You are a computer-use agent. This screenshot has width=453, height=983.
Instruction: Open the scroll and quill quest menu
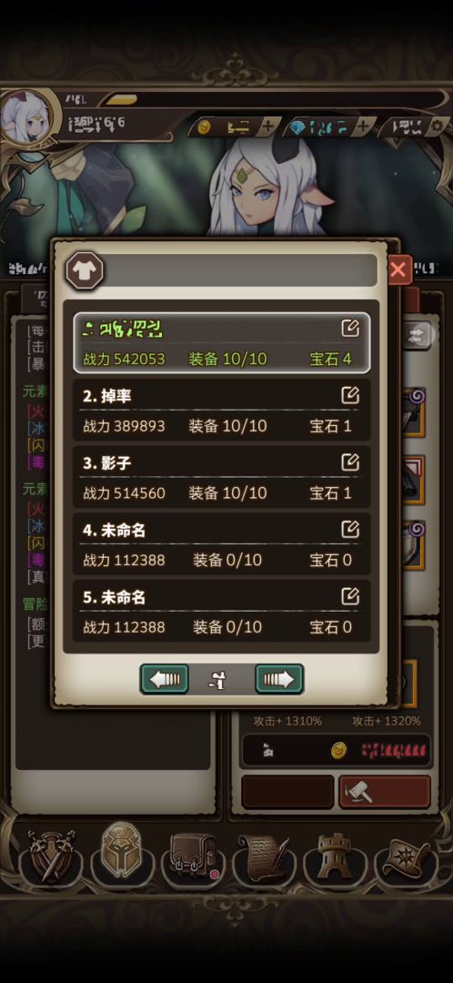click(x=264, y=856)
